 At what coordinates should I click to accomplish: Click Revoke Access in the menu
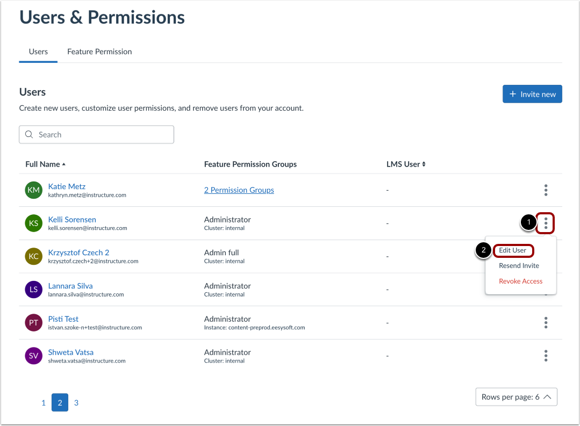(520, 281)
